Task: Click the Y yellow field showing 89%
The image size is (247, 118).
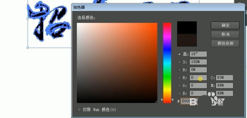Action: coord(224,93)
